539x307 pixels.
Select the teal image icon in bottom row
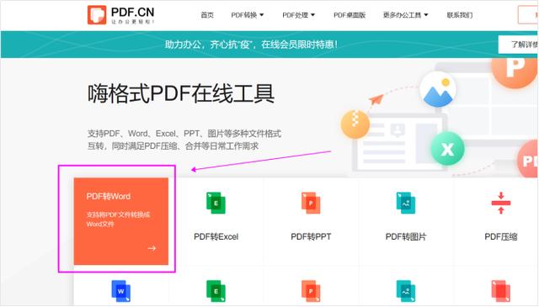point(406,291)
